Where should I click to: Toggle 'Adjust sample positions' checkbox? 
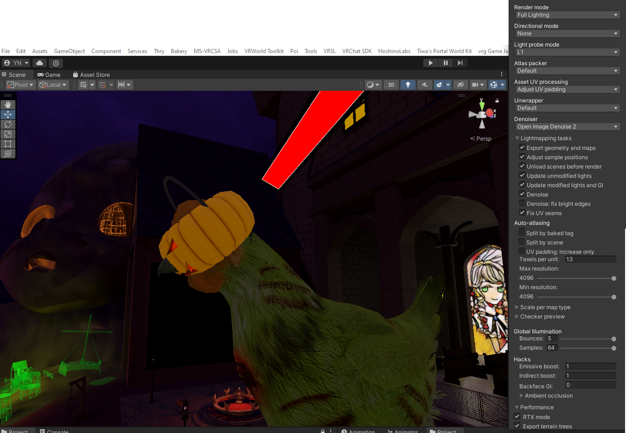[522, 157]
